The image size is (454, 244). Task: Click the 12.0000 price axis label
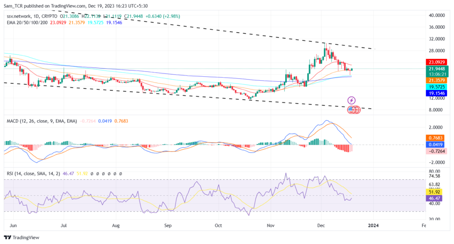coord(437,98)
